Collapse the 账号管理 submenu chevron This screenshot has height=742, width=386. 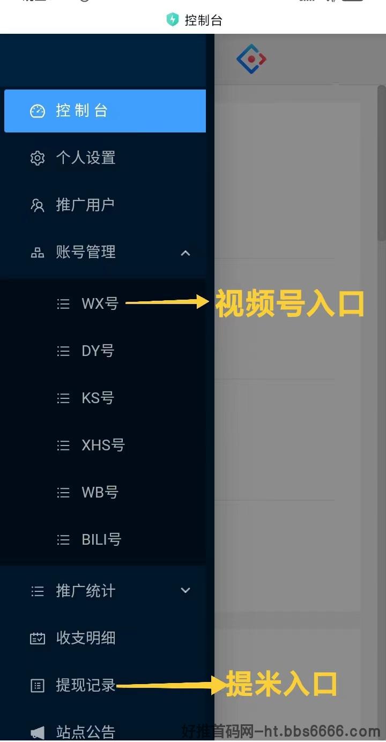(185, 253)
